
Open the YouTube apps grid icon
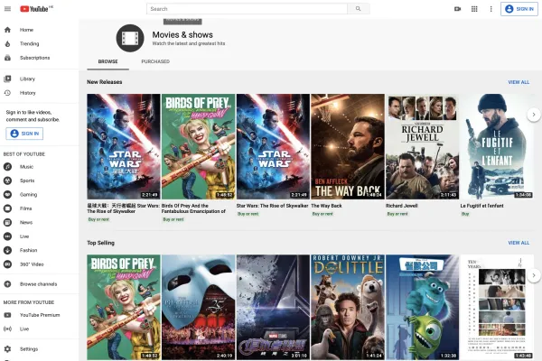(474, 9)
